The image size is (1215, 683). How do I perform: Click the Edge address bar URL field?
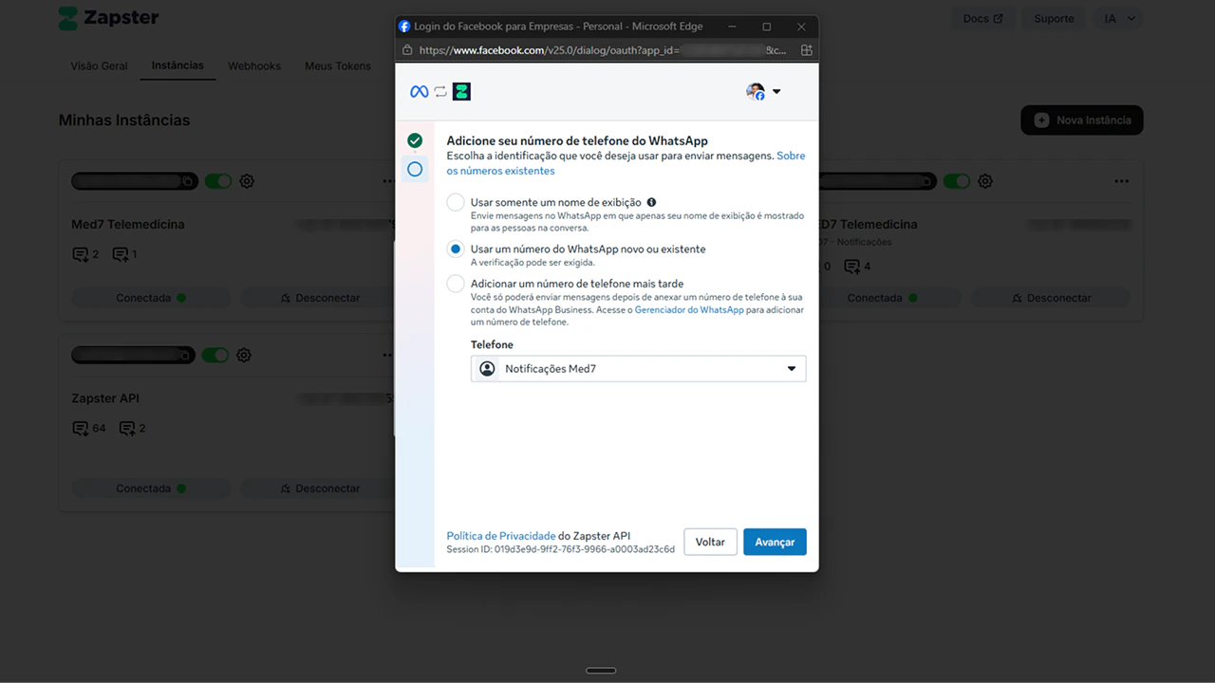pyautogui.click(x=602, y=50)
